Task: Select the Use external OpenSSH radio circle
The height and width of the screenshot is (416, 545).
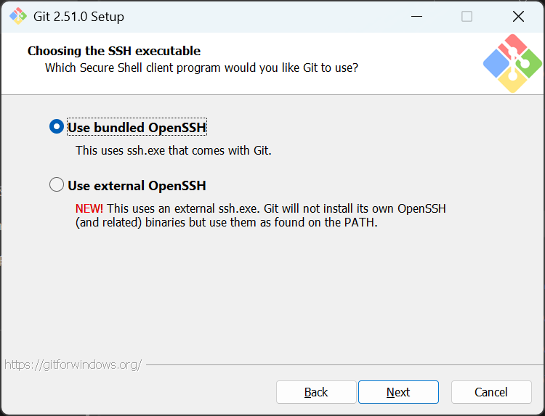Action: [x=57, y=185]
